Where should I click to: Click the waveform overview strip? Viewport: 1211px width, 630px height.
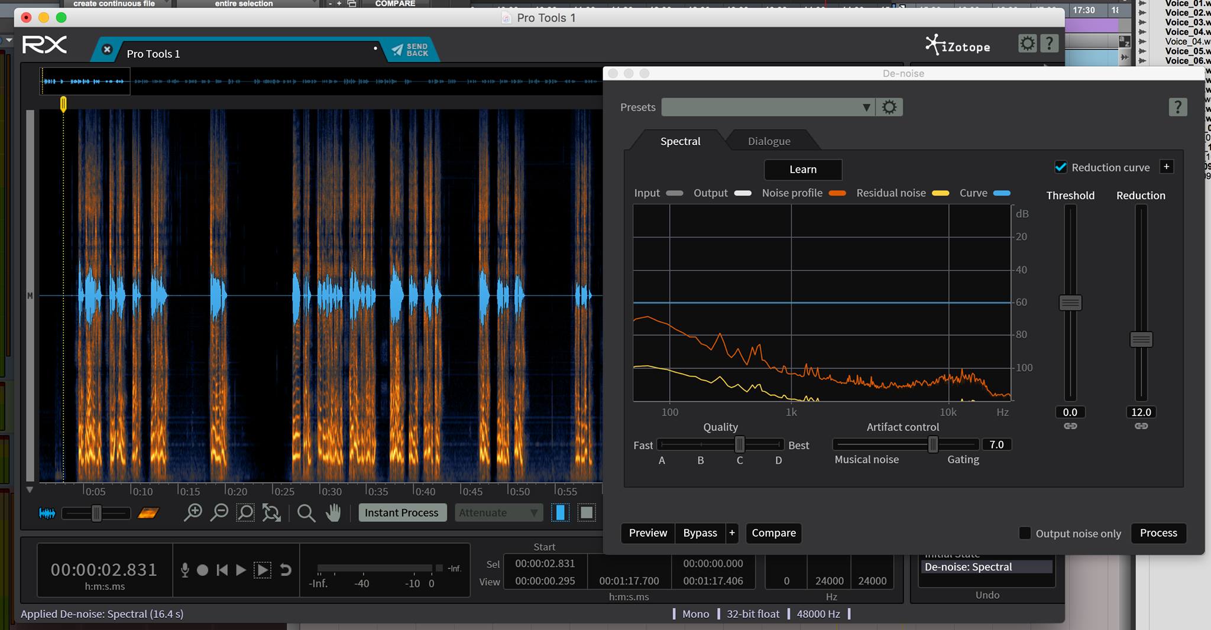[321, 82]
